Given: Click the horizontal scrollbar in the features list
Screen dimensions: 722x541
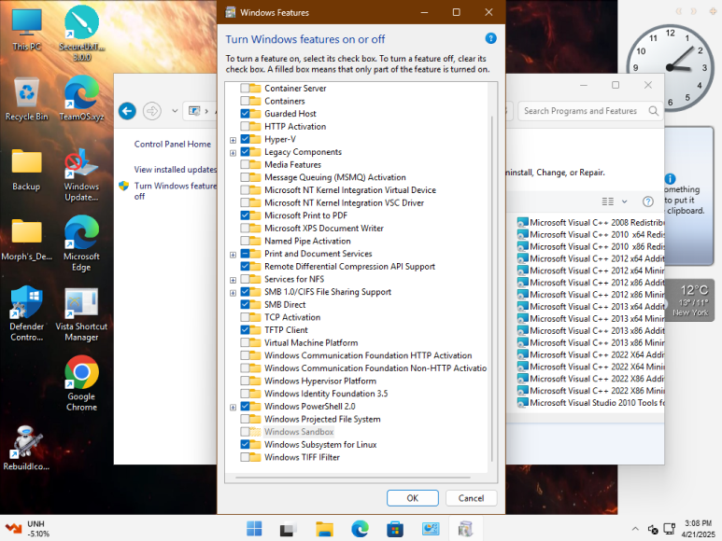Looking at the screenshot, I should point(353,478).
